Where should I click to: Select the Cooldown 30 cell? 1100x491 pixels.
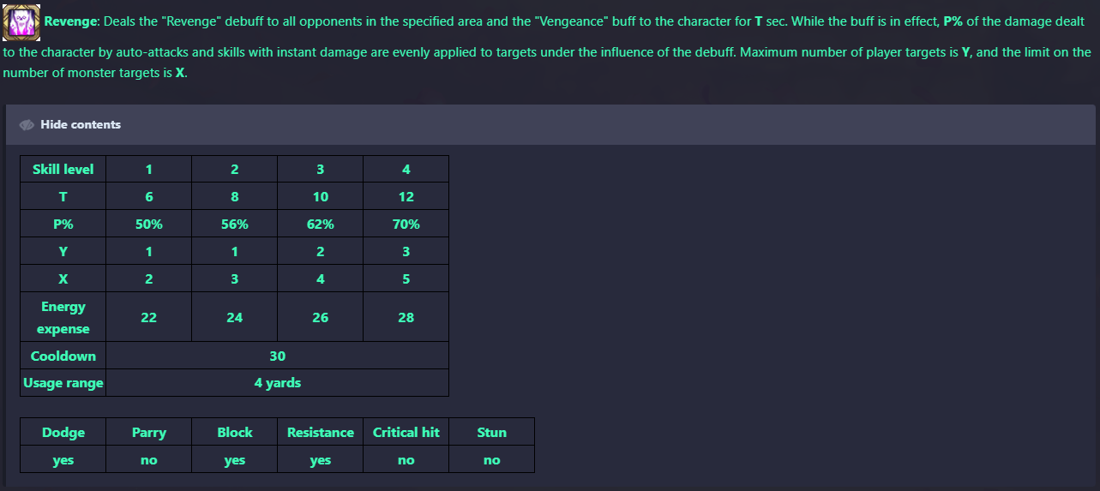[277, 356]
